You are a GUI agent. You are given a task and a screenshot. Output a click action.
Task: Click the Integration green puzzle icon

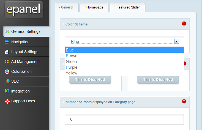(7, 91)
